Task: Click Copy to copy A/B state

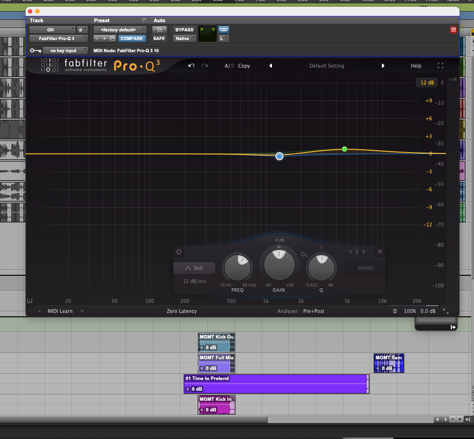Action: click(x=244, y=66)
